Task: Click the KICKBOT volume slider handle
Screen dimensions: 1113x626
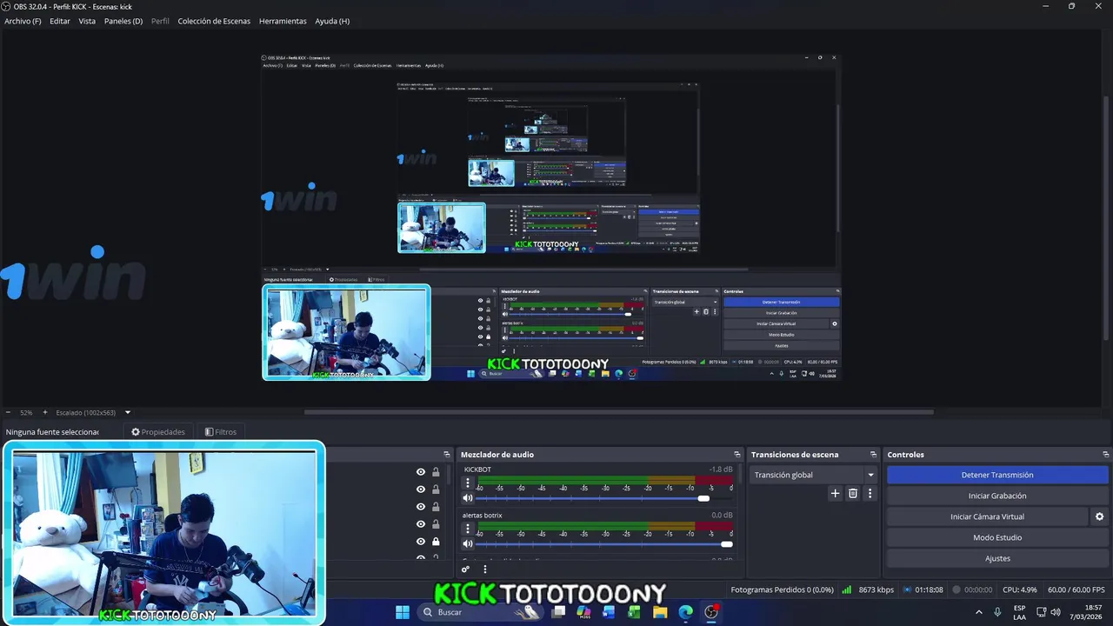Action: coord(703,498)
